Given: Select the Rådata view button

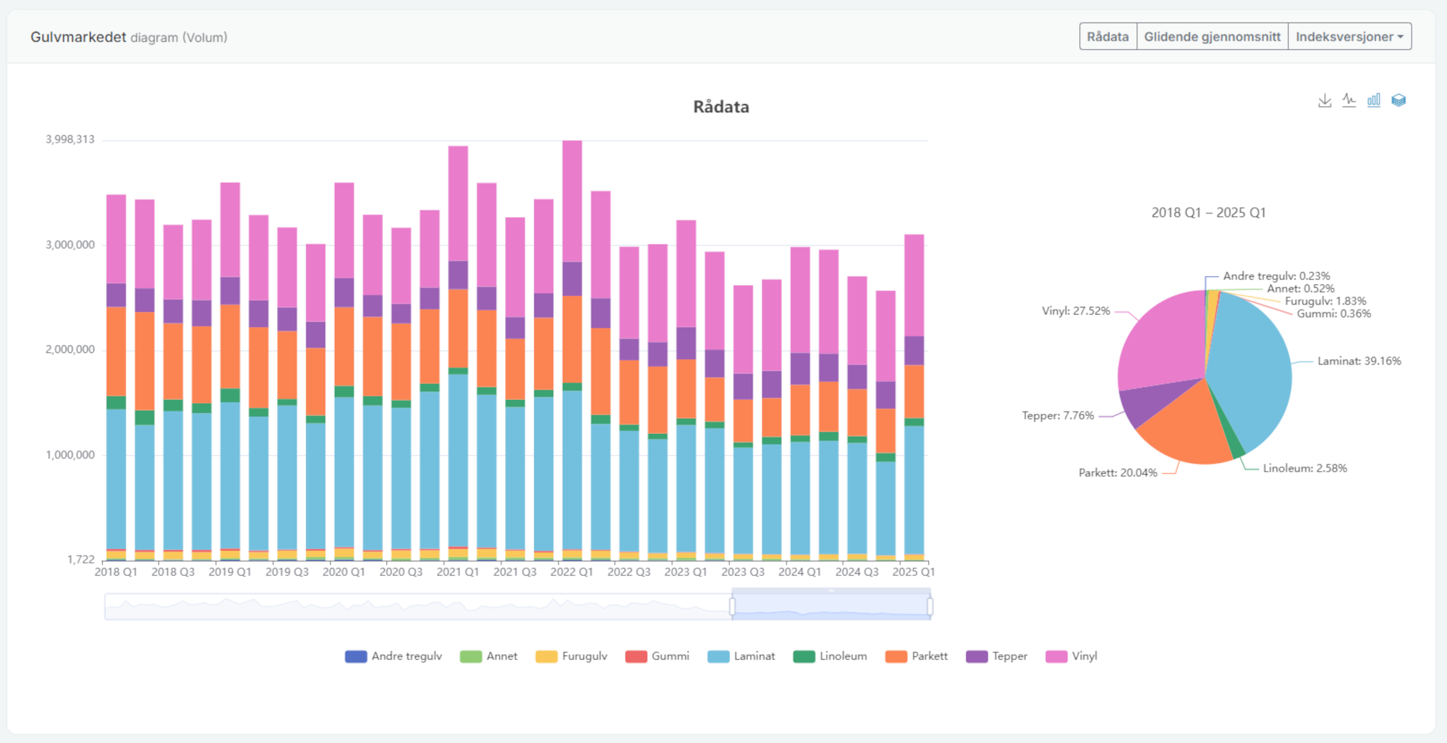Looking at the screenshot, I should (x=1108, y=37).
